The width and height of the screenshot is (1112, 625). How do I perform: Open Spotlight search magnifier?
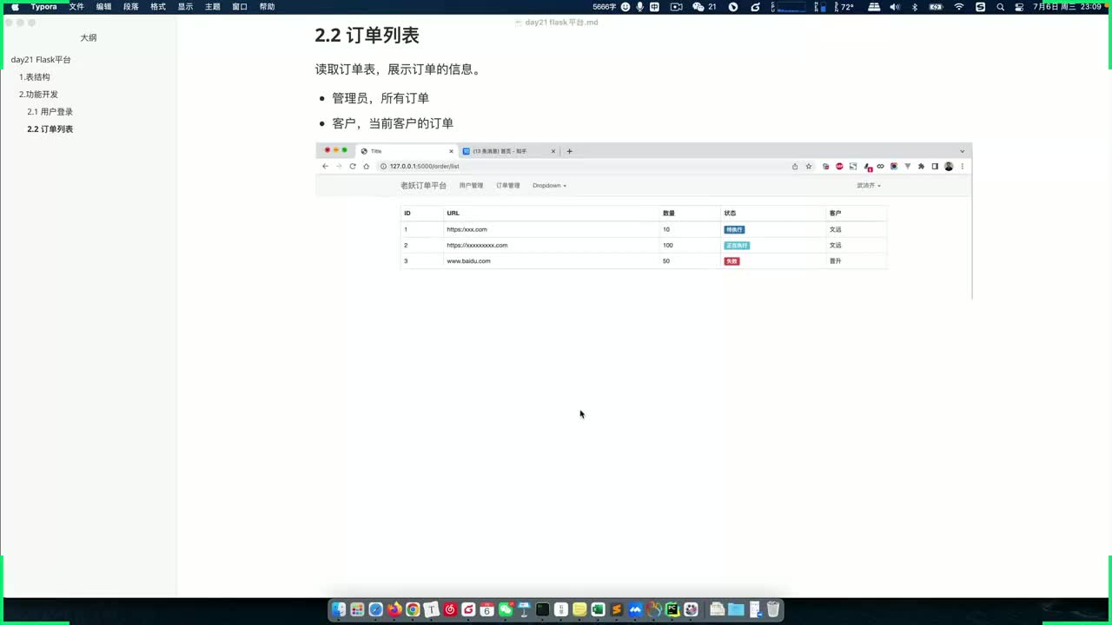coord(1001,7)
